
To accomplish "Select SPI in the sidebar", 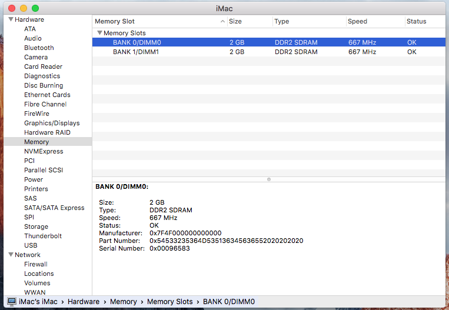I will tap(29, 217).
